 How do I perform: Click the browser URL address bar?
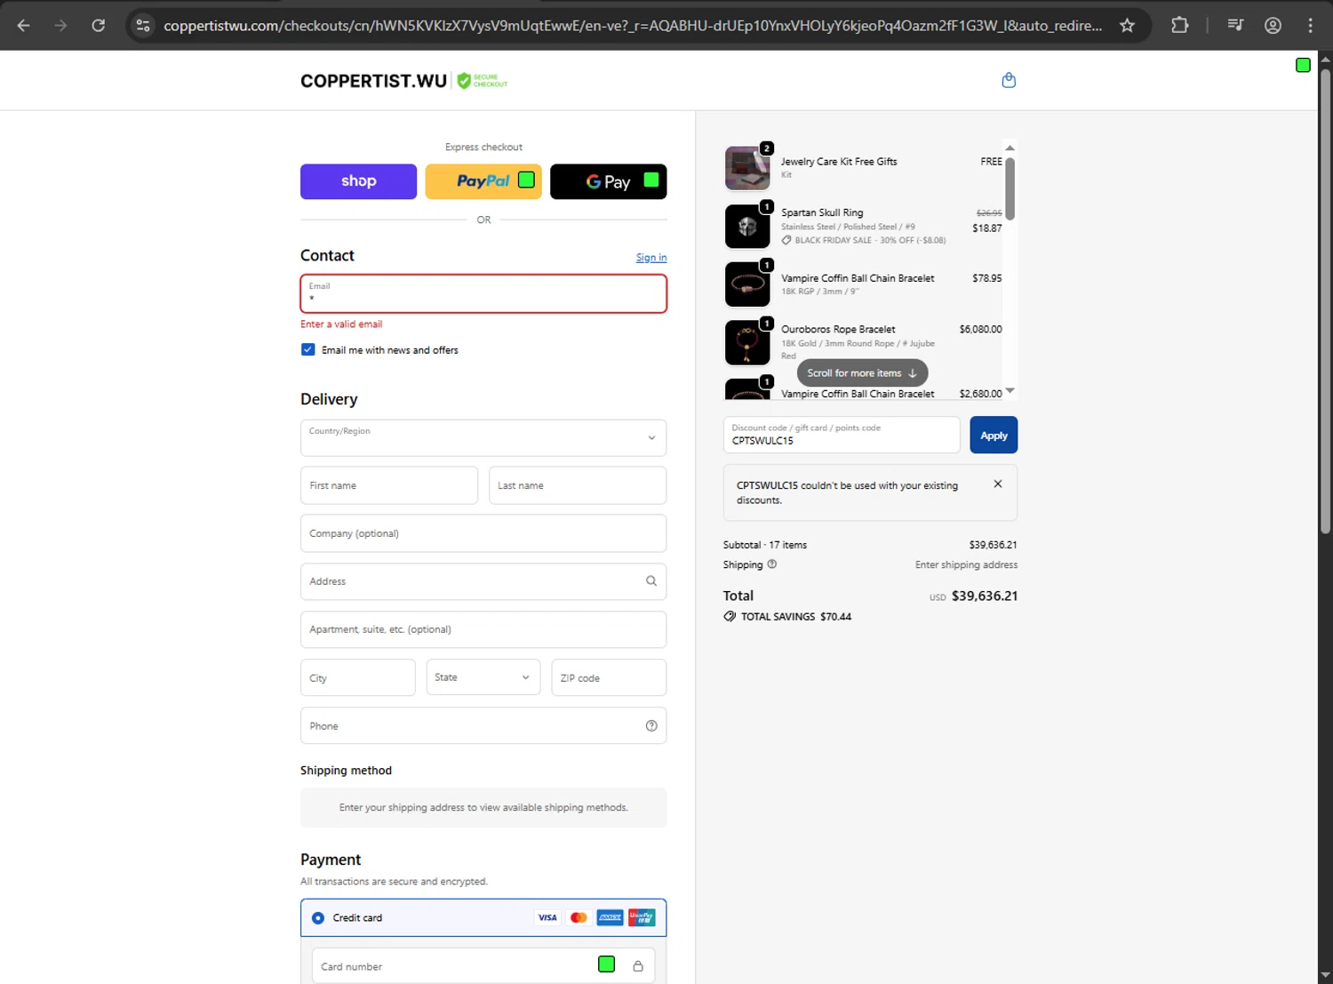coord(633,26)
